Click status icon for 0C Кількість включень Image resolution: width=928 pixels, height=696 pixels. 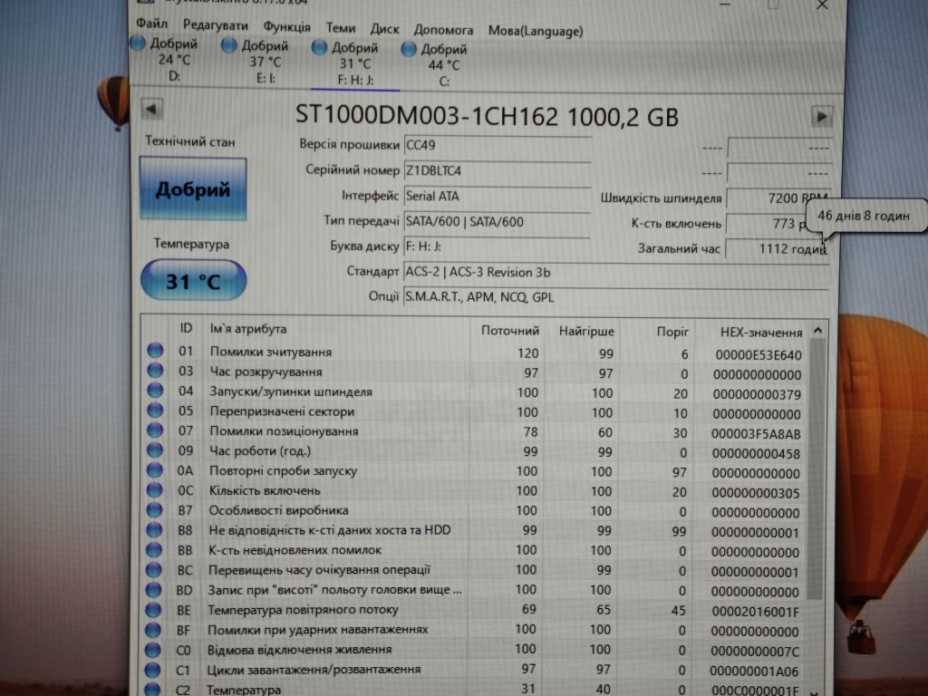pos(154,489)
